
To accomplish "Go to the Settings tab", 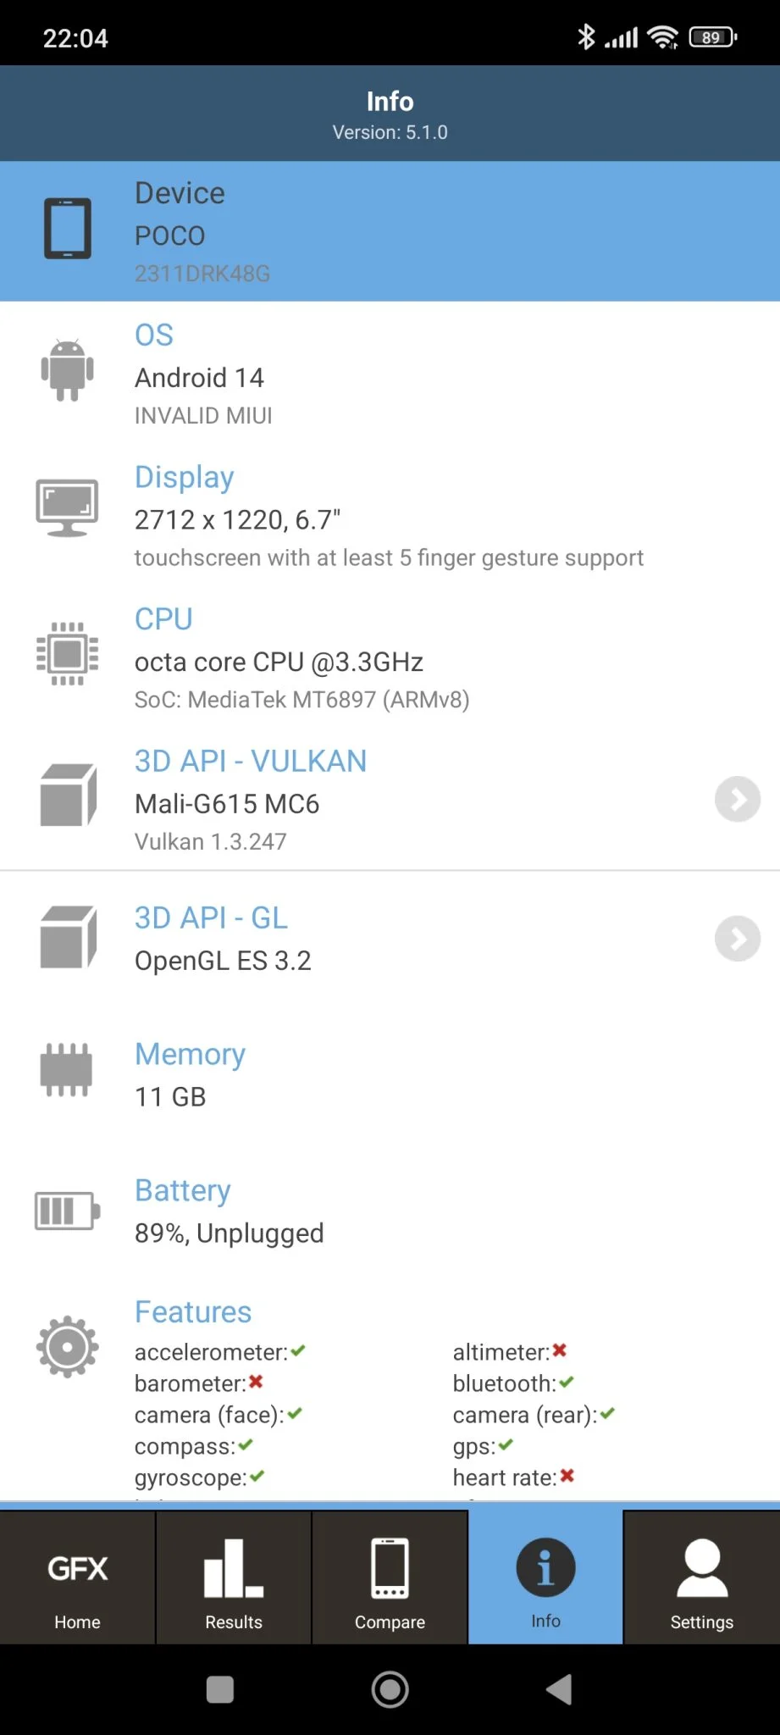I will click(x=701, y=1578).
